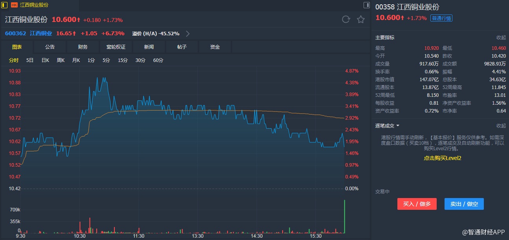Image resolution: width=509 pixels, height=240 pixels.
Task: Click the refresh quote icon
Action: pos(346,19)
